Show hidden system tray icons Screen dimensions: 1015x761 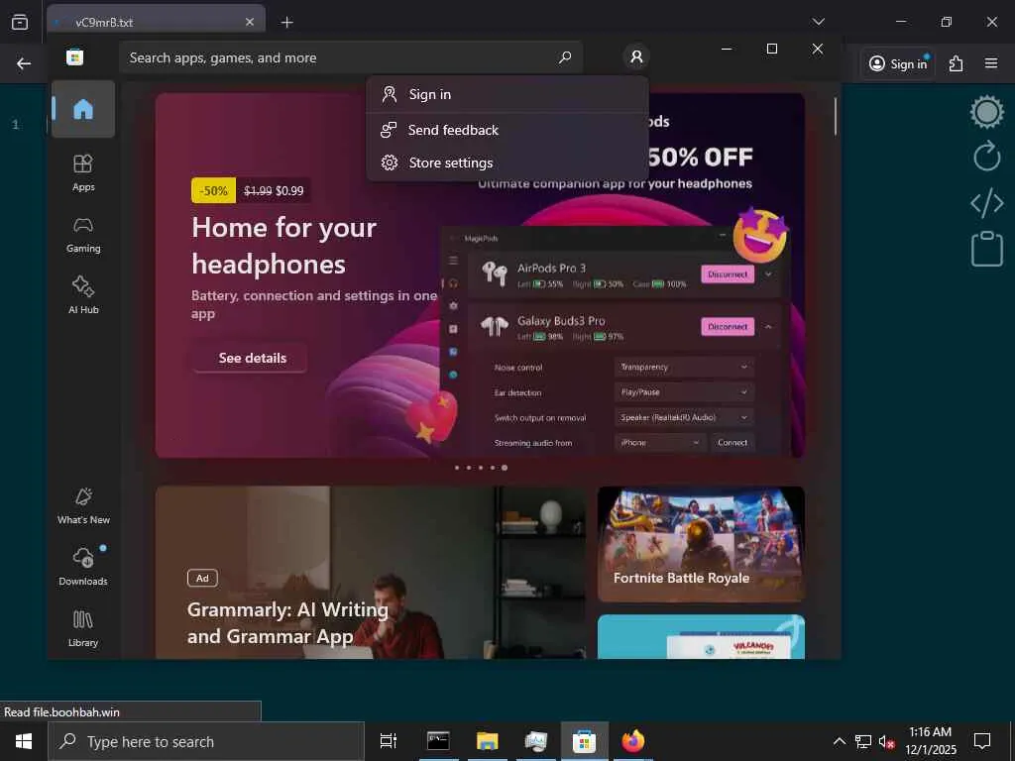coord(839,741)
